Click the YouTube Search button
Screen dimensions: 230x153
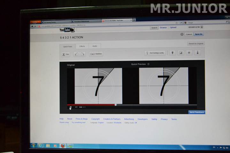coord(154,28)
